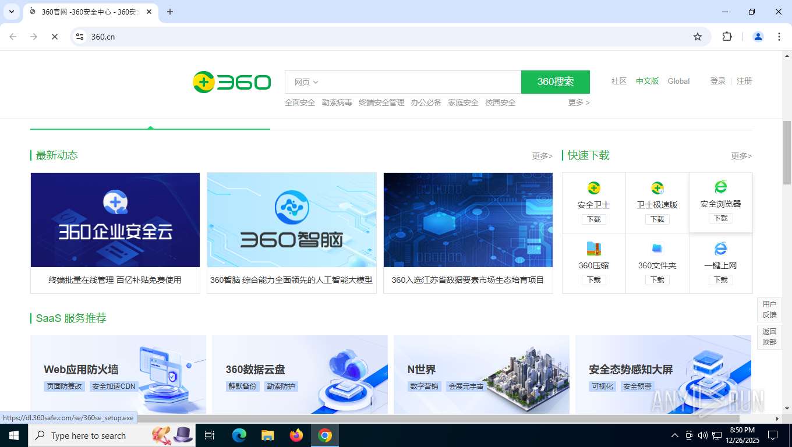Image resolution: width=792 pixels, height=447 pixels.
Task: Click 下载 under 卫士极速版
Action: pyautogui.click(x=657, y=219)
